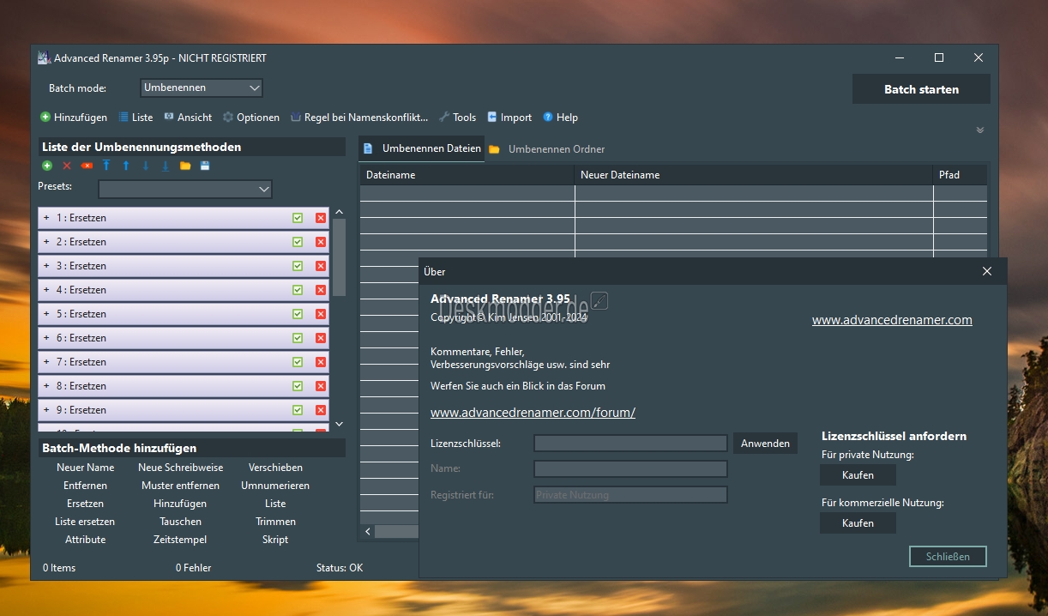Delete method 7 : Ersetzen with red X
The height and width of the screenshot is (616, 1048).
pyautogui.click(x=321, y=362)
